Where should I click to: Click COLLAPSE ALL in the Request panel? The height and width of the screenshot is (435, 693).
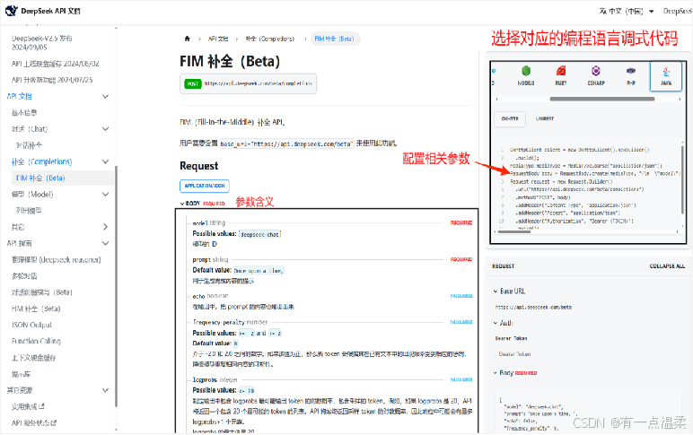667,266
